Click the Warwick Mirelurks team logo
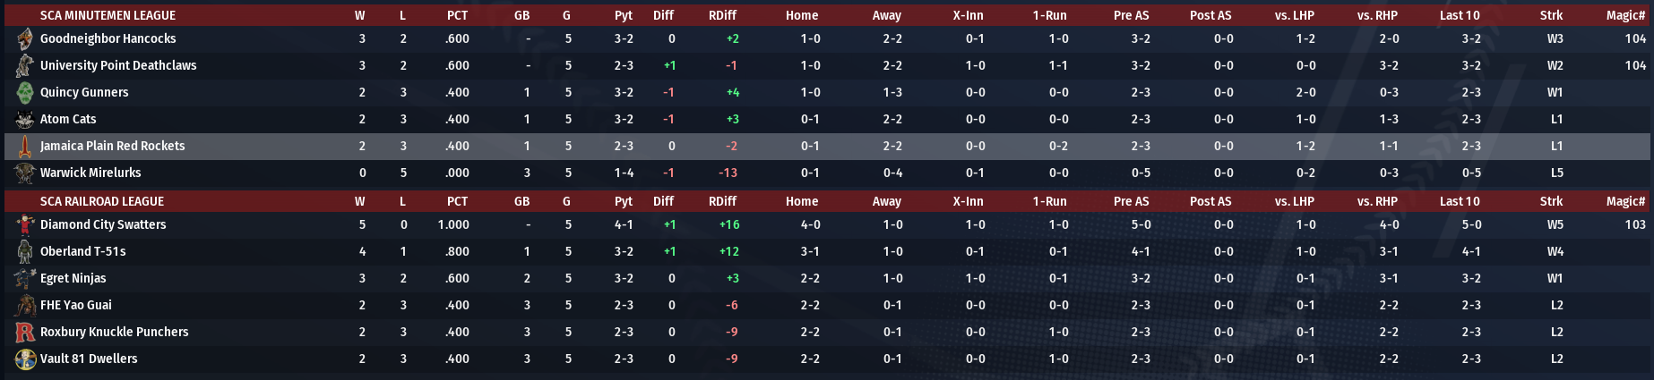 (25, 173)
